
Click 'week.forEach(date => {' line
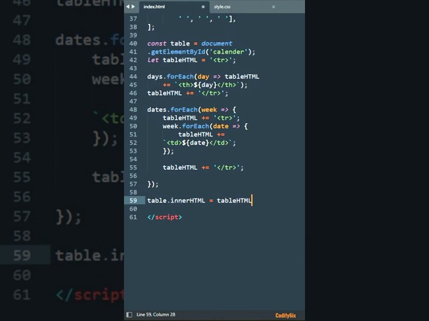pos(205,126)
